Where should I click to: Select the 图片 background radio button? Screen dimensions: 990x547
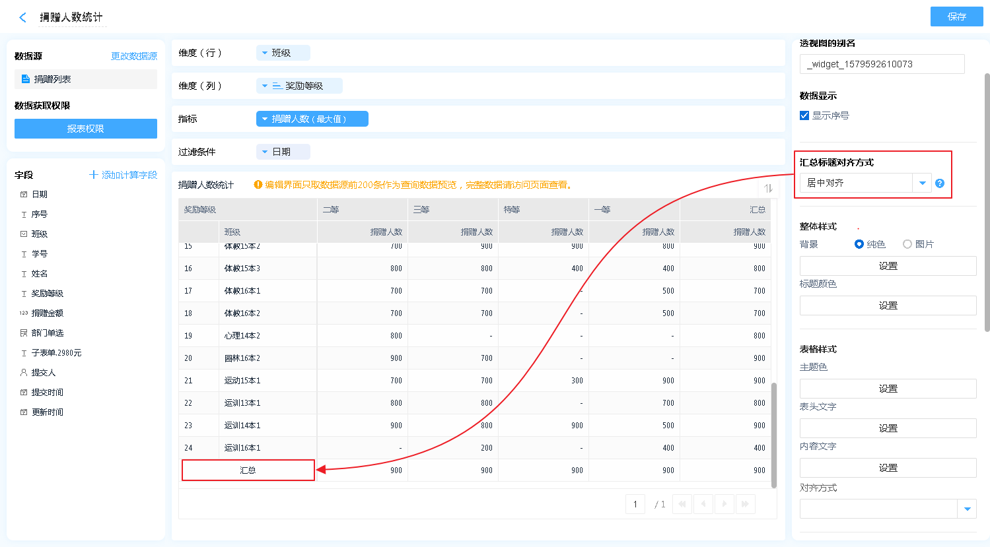[907, 244]
